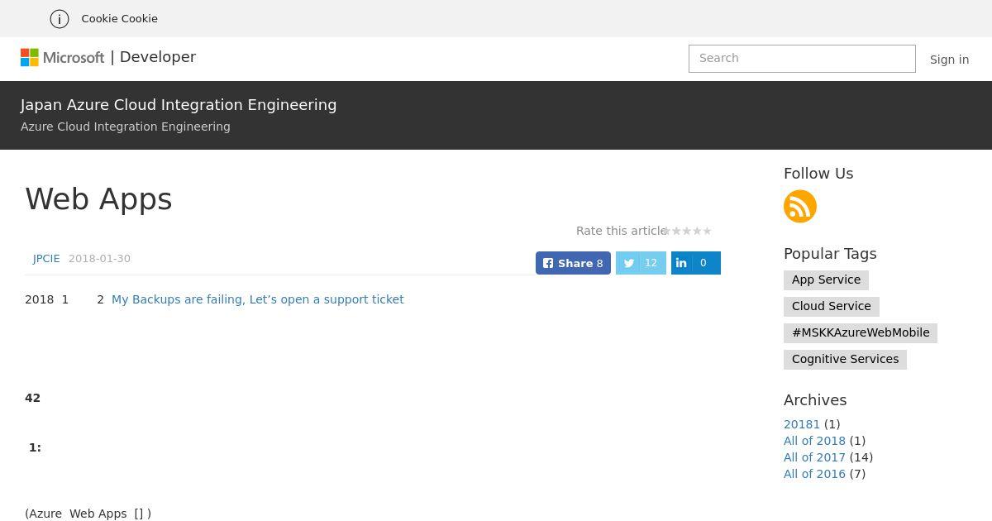Viewport: 992px width, 521px height.
Task: Click the cookie info circle icon
Action: [60, 18]
